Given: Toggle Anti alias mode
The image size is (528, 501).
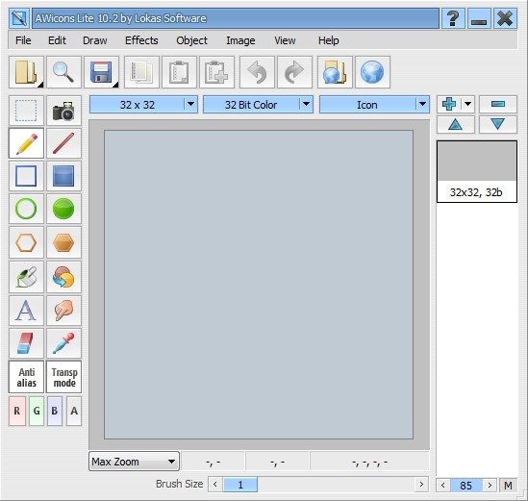Looking at the screenshot, I should (26, 377).
